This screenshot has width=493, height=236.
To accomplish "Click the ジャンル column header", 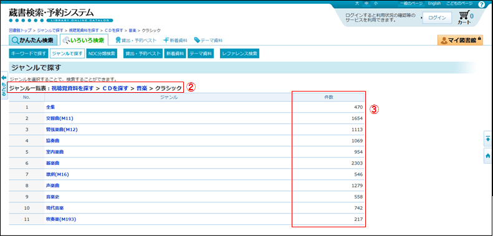I will pos(169,97).
